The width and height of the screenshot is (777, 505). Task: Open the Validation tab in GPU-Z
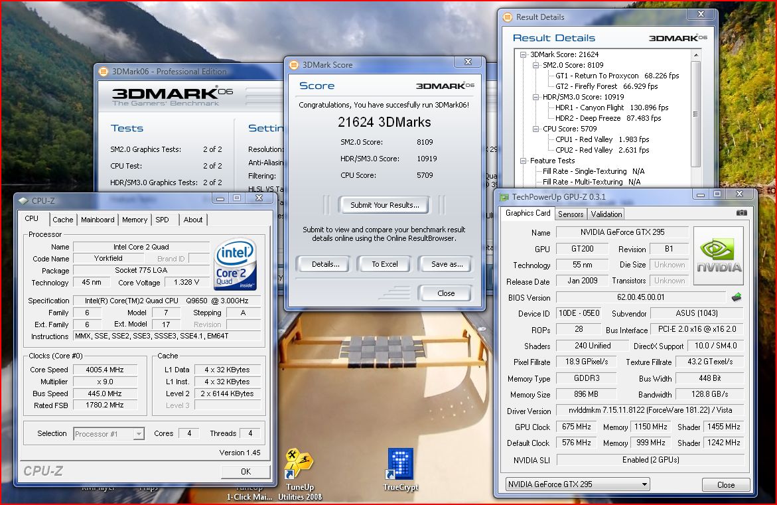pyautogui.click(x=606, y=214)
